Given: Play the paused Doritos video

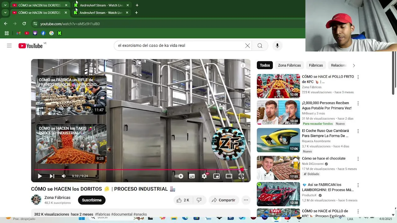Looking at the screenshot, I should pos(40,176).
